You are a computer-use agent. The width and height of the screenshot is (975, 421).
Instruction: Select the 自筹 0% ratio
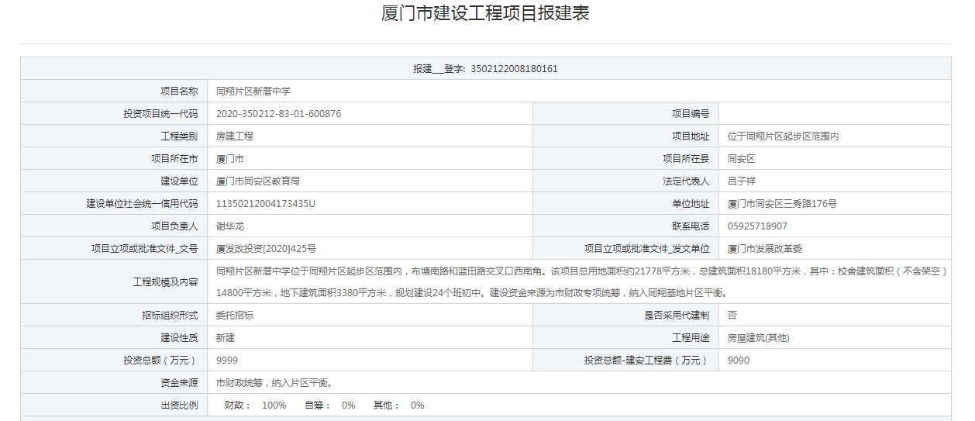pyautogui.click(x=330, y=405)
